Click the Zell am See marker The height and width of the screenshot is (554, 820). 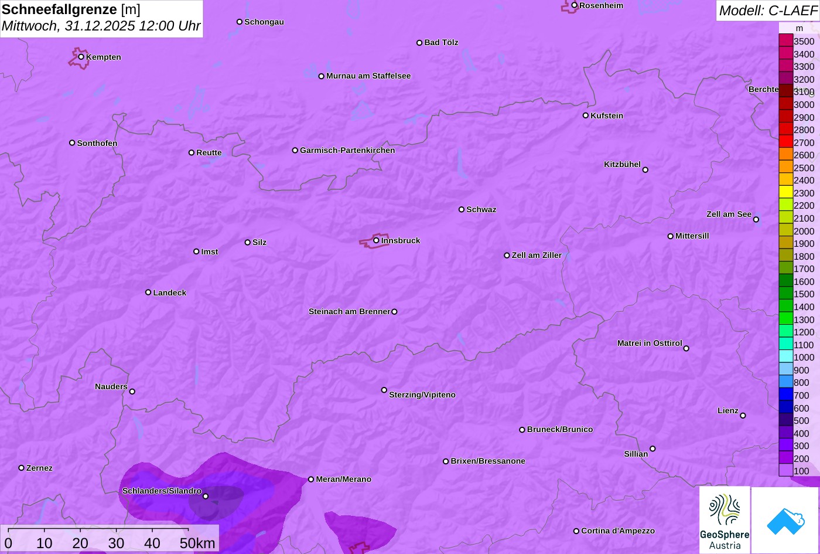click(x=756, y=220)
